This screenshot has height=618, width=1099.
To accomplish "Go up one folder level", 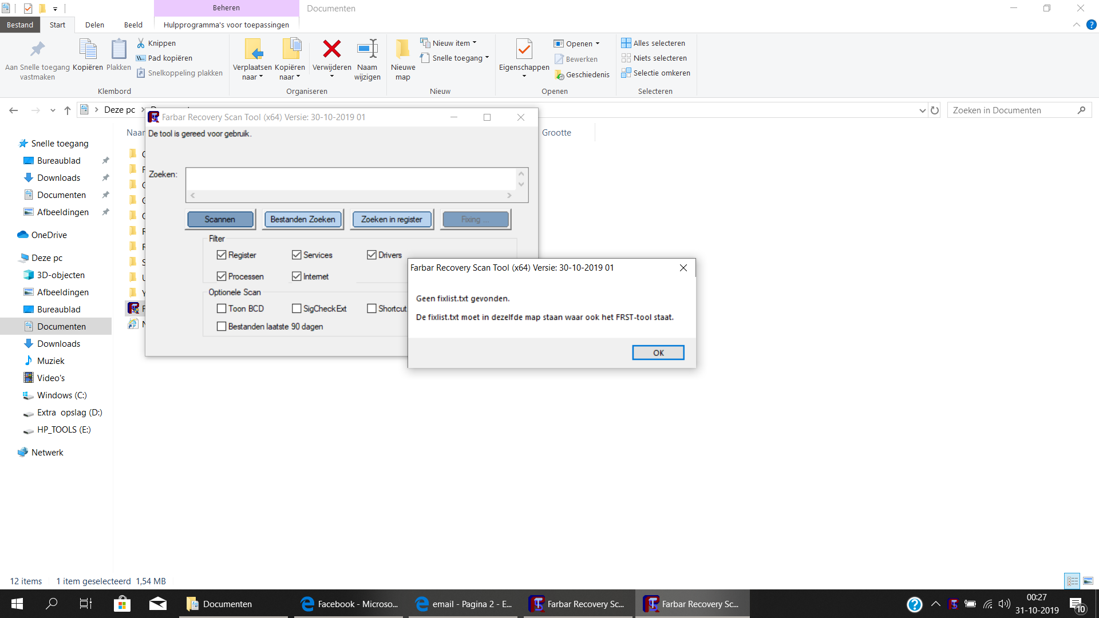I will coord(68,110).
